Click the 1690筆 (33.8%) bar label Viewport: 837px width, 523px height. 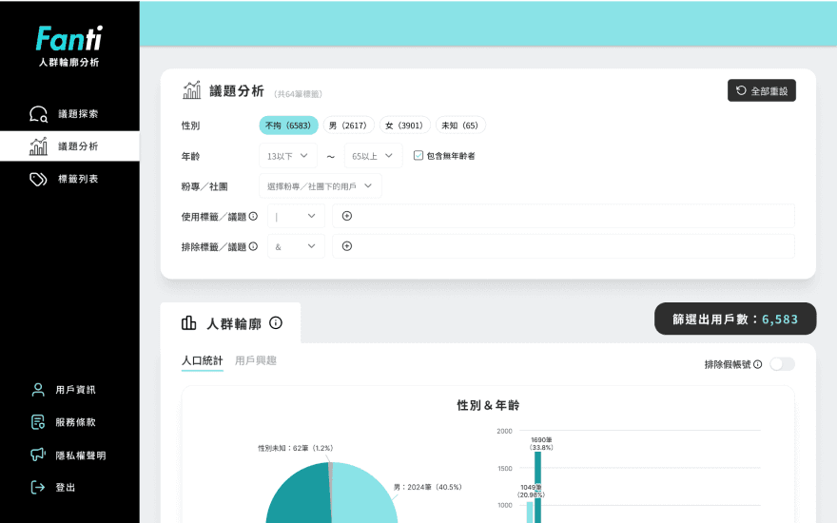click(x=541, y=443)
